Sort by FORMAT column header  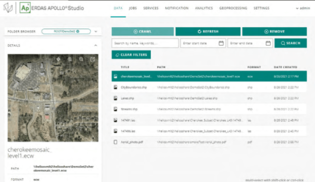coord(254,67)
